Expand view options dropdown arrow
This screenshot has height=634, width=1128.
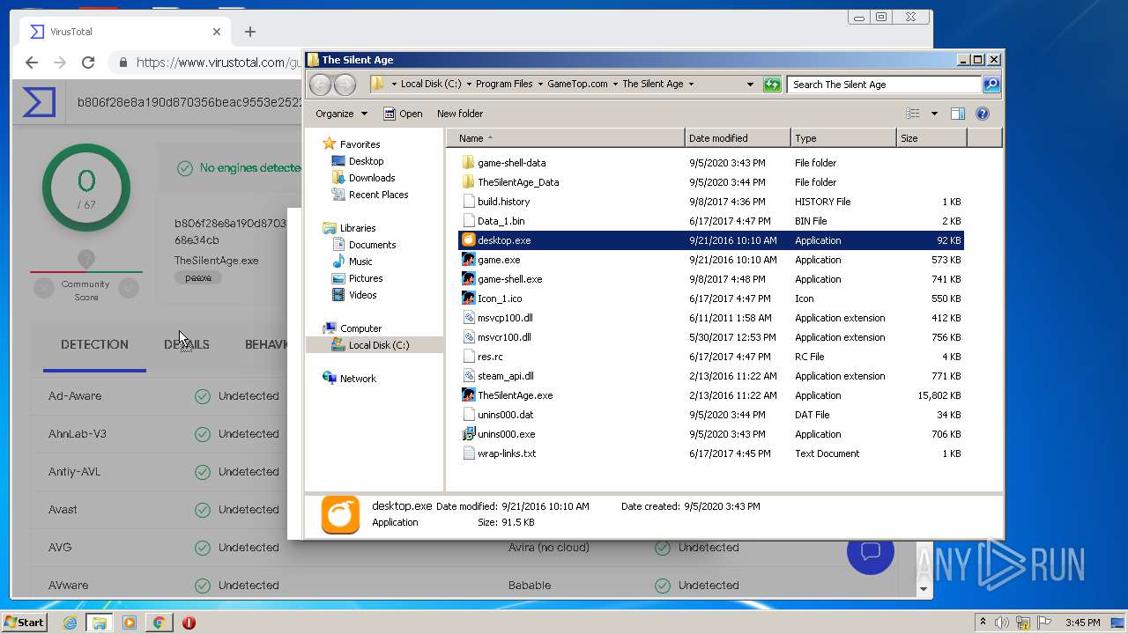[934, 114]
